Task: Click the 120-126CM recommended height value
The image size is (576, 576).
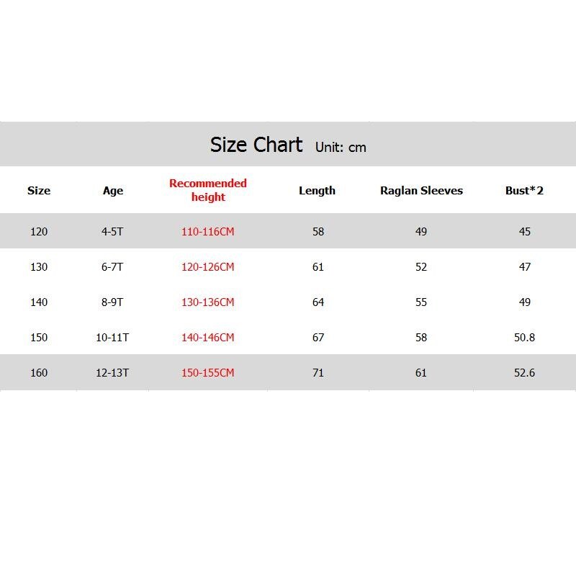Action: click(208, 267)
